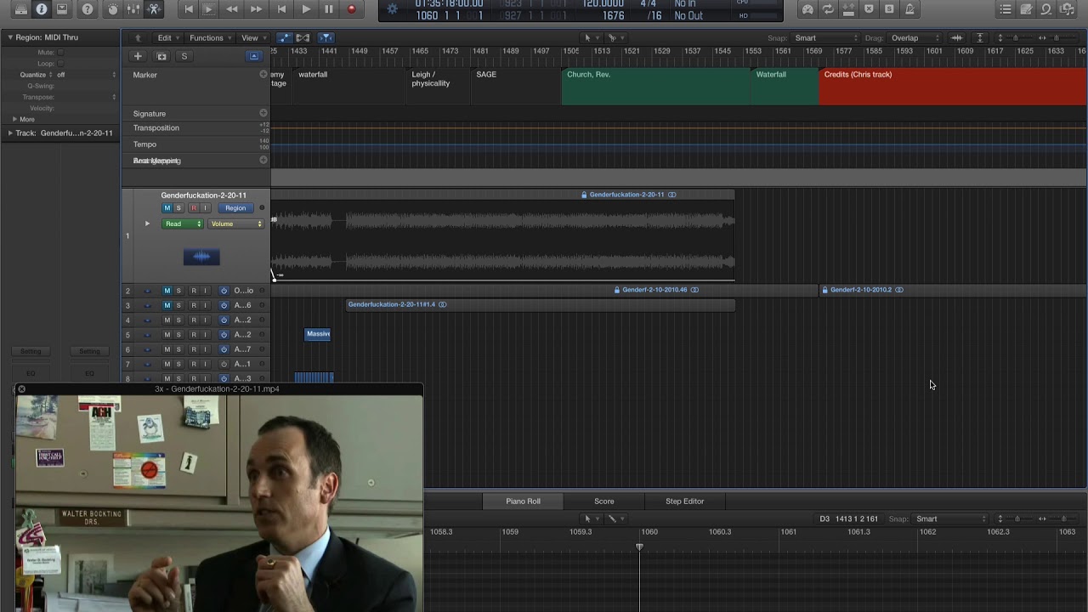The image size is (1088, 612).
Task: Record-enable track 1 with R button
Action: 193,208
